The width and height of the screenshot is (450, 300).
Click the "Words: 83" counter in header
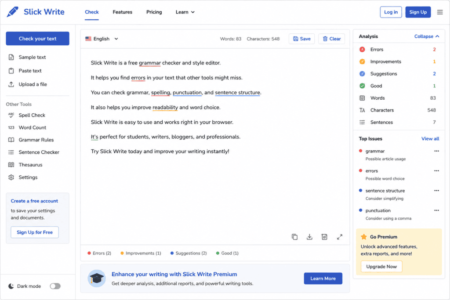[x=230, y=39]
